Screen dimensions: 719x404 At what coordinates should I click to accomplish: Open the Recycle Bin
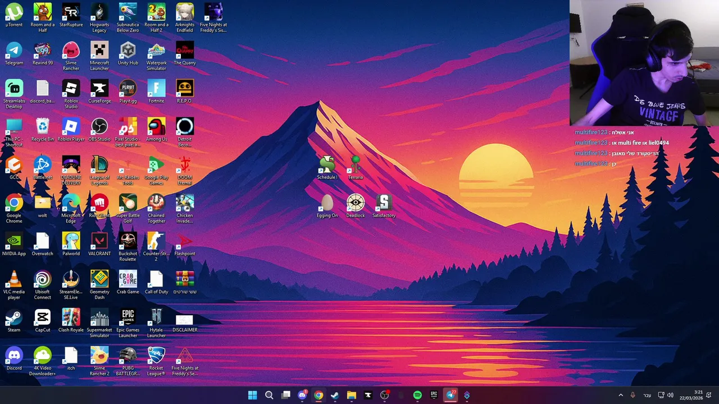coord(43,130)
